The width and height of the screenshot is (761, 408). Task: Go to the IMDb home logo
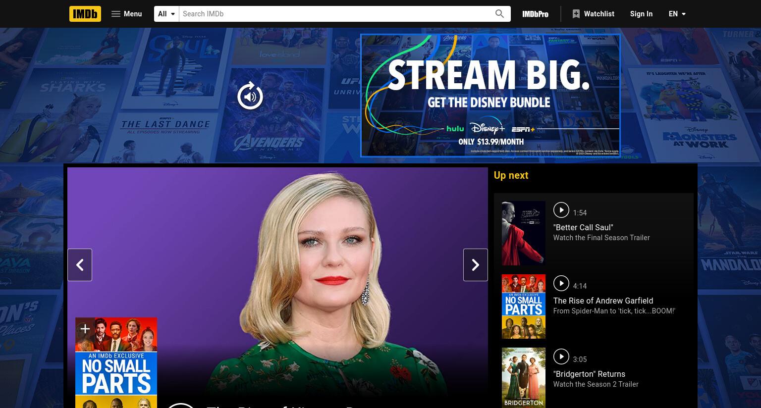pyautogui.click(x=85, y=14)
